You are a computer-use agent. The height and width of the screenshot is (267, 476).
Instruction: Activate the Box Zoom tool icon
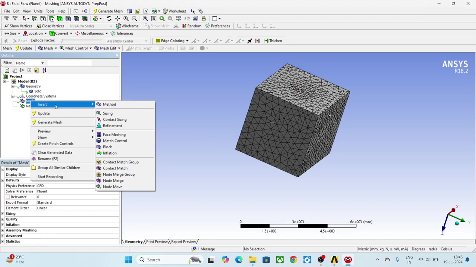coord(134,19)
